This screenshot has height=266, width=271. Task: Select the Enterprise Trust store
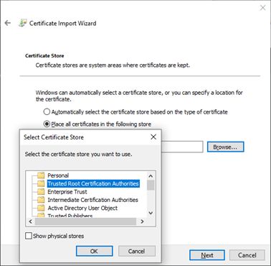(67, 192)
